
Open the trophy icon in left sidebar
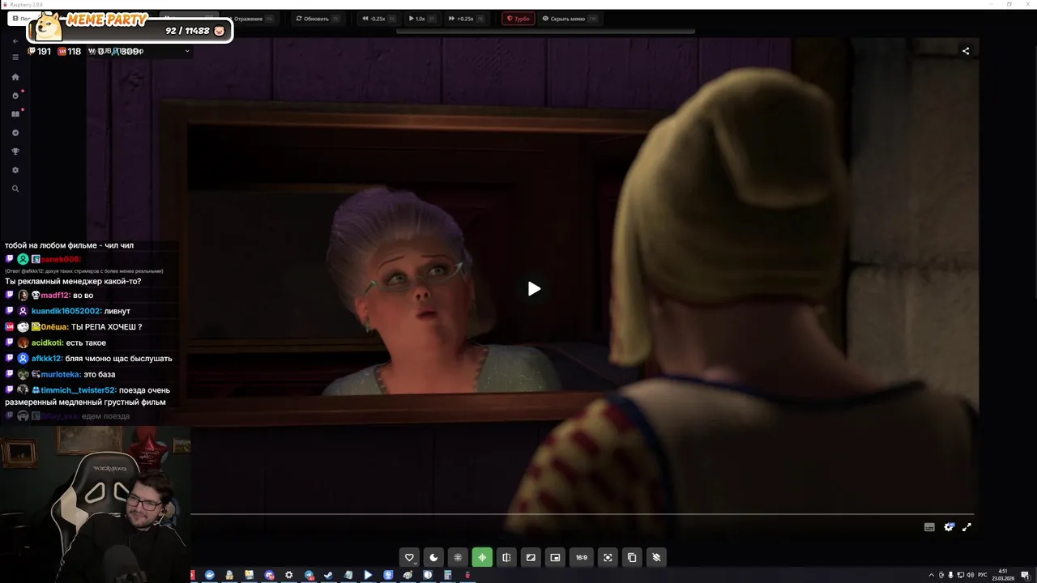[x=15, y=151]
